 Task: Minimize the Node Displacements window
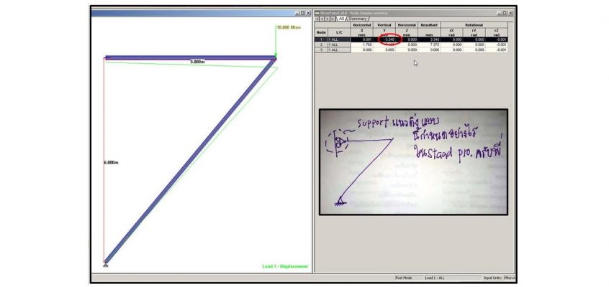(x=500, y=13)
